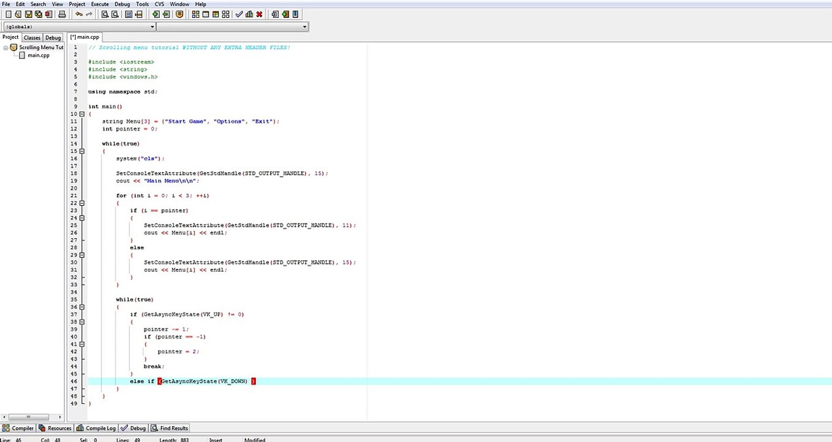Open the Project menu
The image size is (832, 442).
tap(77, 4)
